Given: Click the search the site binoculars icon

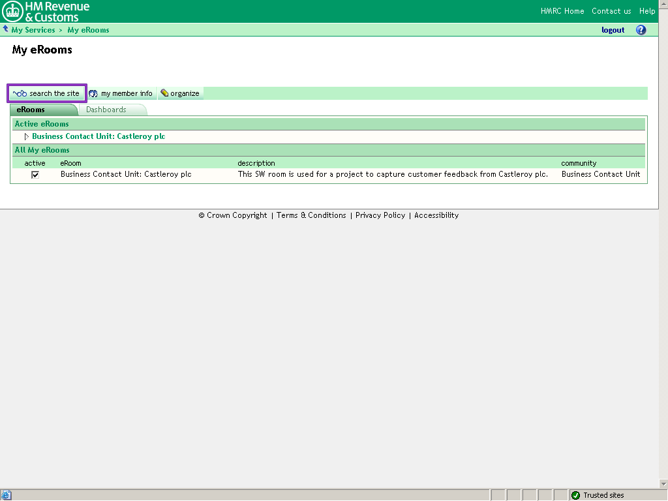Looking at the screenshot, I should coord(20,93).
